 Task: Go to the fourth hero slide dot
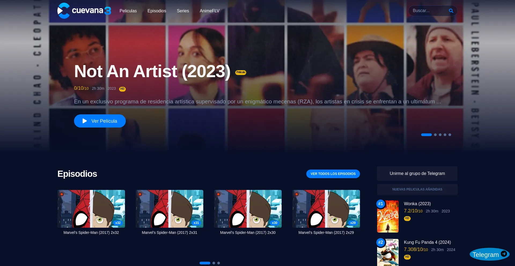point(445,135)
